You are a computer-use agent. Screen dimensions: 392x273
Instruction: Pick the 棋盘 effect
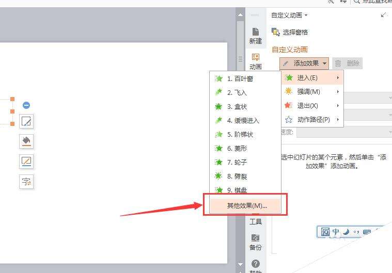(245, 189)
